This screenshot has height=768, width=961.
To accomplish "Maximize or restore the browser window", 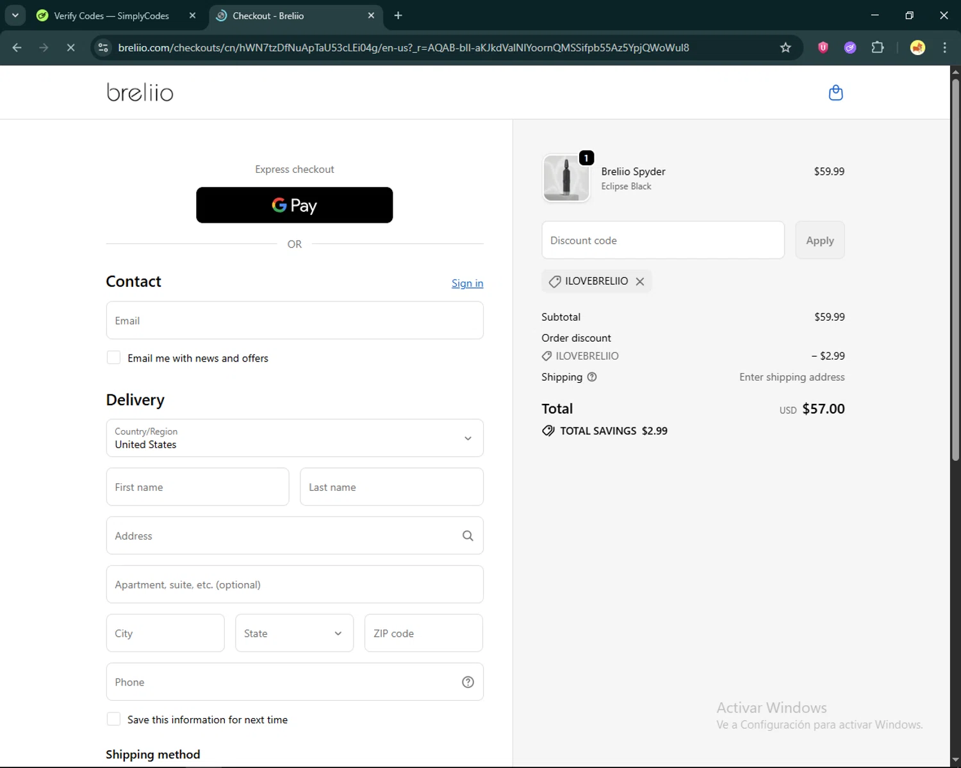I will [909, 15].
